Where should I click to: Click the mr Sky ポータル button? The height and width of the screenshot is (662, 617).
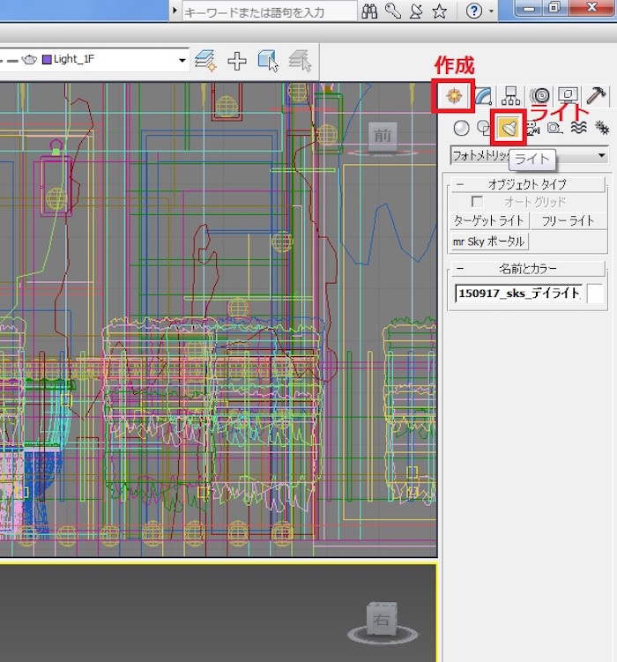coord(489,242)
